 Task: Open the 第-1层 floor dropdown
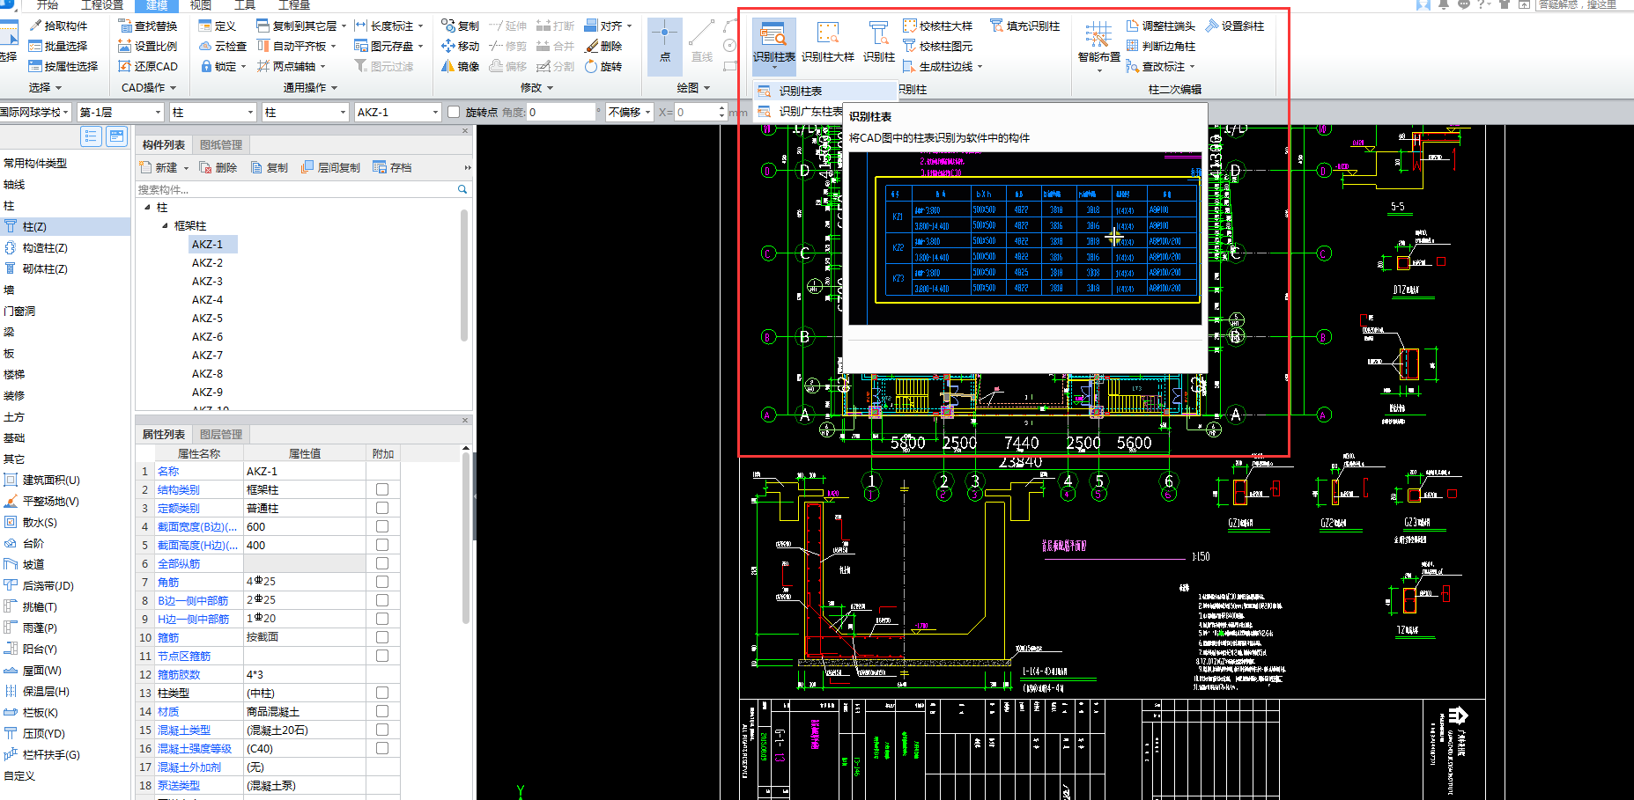coord(121,112)
